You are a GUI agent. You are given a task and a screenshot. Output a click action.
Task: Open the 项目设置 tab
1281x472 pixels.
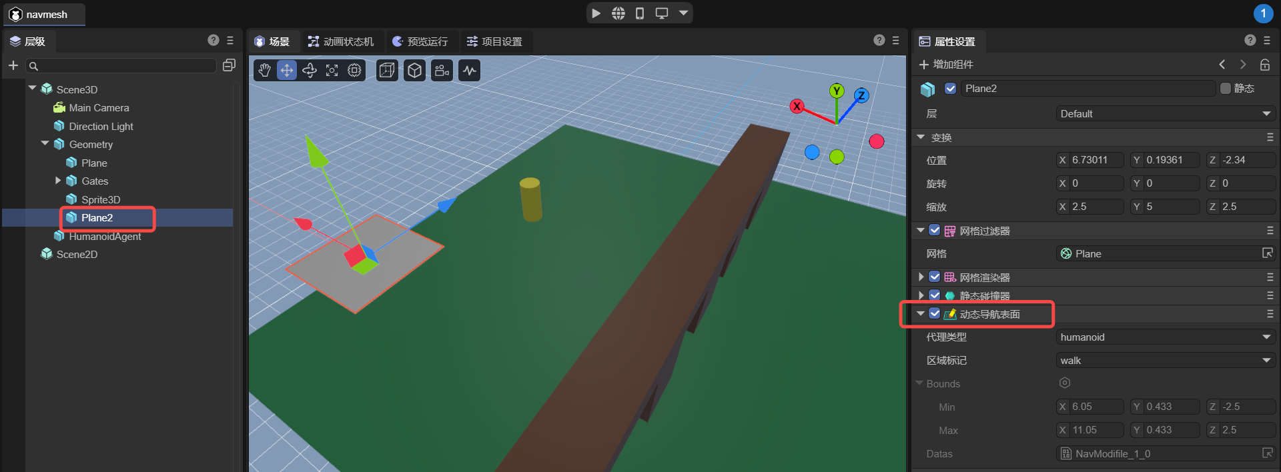(494, 41)
